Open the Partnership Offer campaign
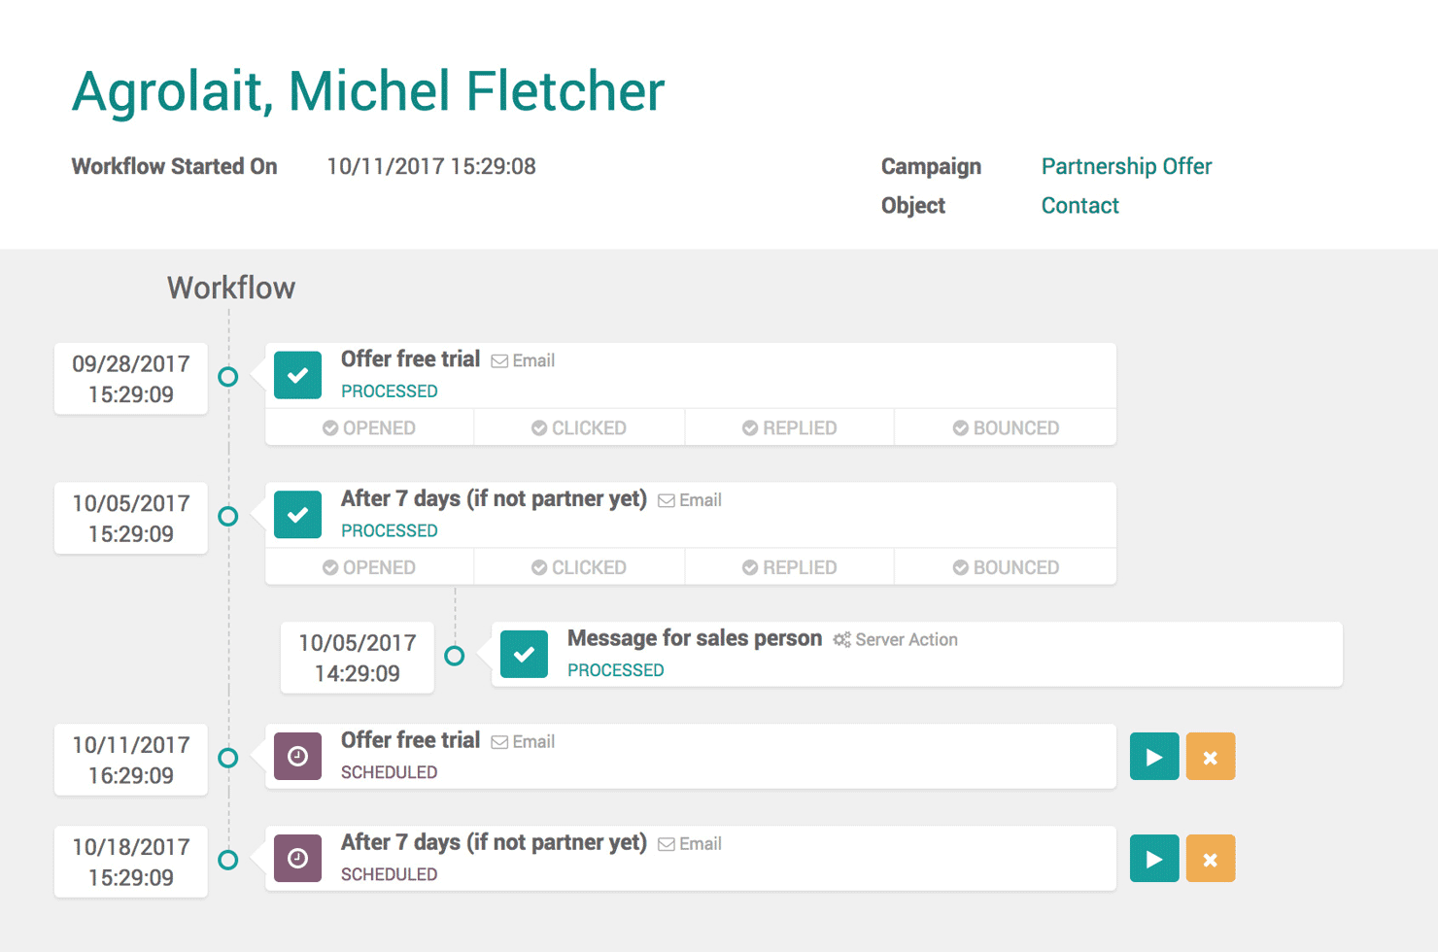The height and width of the screenshot is (952, 1438). pos(1126,166)
